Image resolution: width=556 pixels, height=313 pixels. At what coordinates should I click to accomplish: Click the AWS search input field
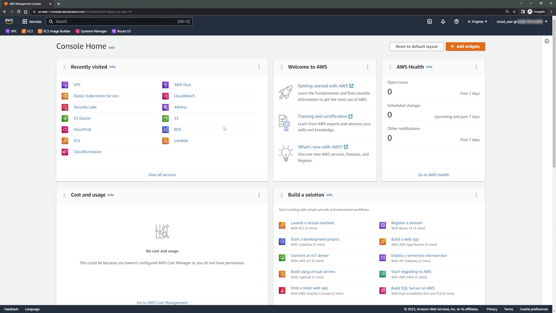tap(116, 21)
